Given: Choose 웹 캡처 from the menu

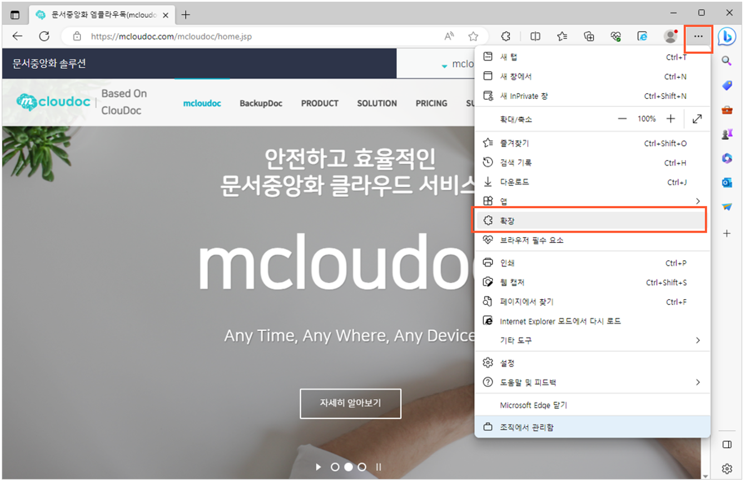Looking at the screenshot, I should (592, 283).
